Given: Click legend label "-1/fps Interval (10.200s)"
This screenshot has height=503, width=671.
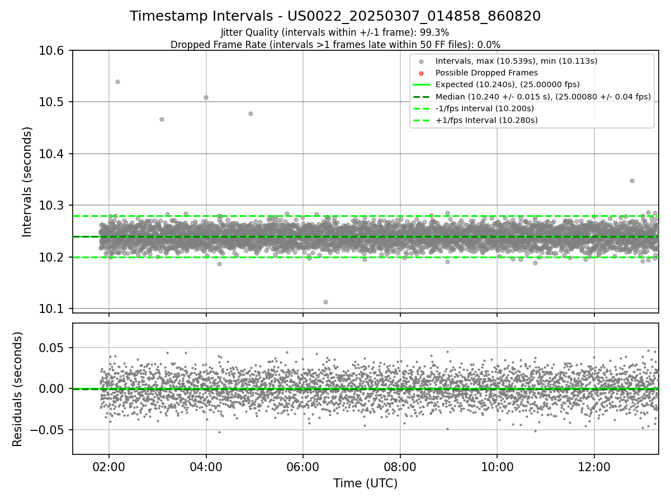Looking at the screenshot, I should click(x=485, y=108).
